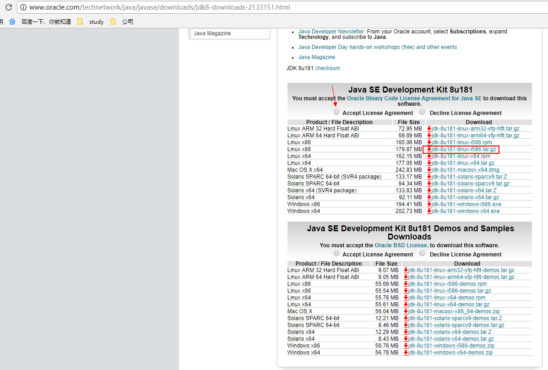This screenshot has width=548, height=370.
Task: Click download arrow for jdk-8u181-windows-i586-demos.zip
Action: tap(406, 346)
